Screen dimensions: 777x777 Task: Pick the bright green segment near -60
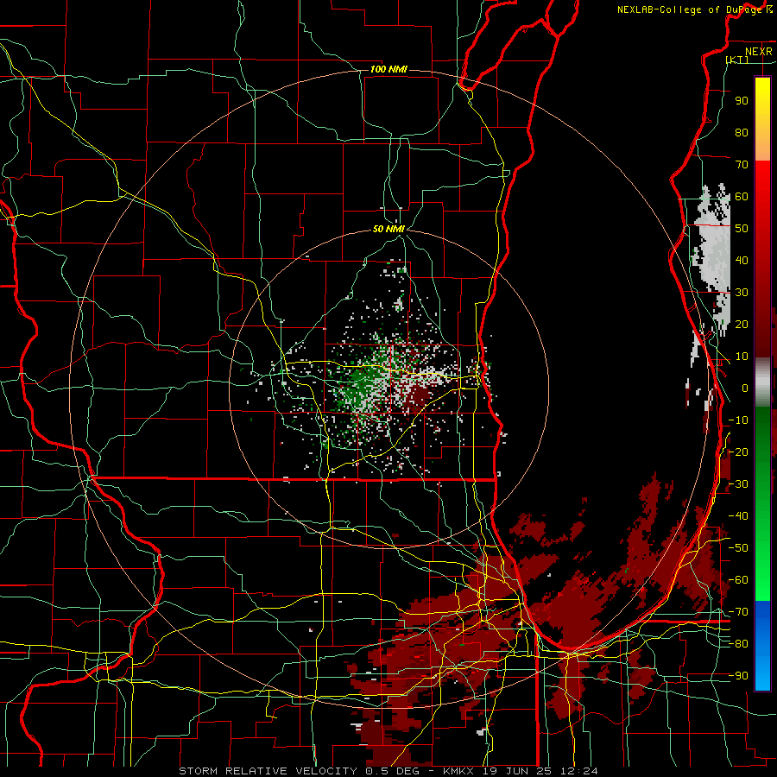[762, 580]
